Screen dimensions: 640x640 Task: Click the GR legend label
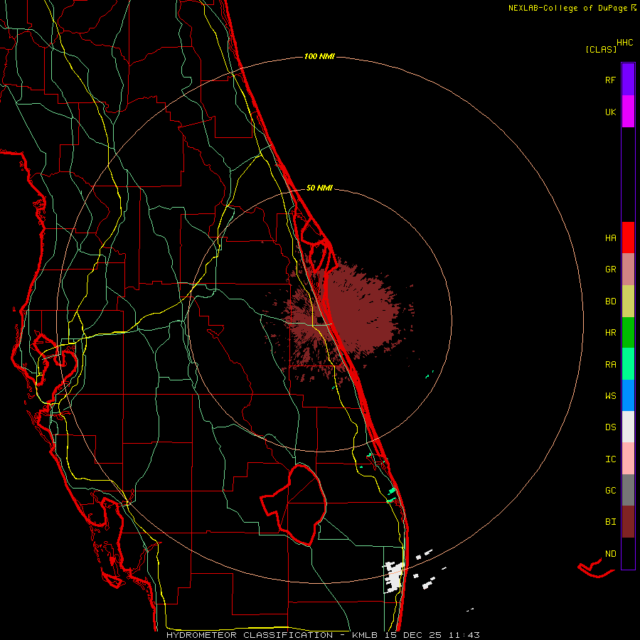coord(610,270)
